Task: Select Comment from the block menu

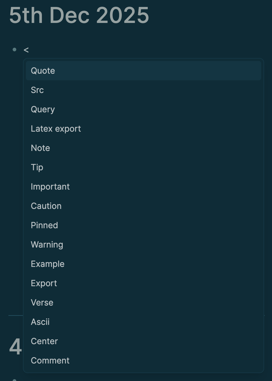Action: click(x=50, y=360)
